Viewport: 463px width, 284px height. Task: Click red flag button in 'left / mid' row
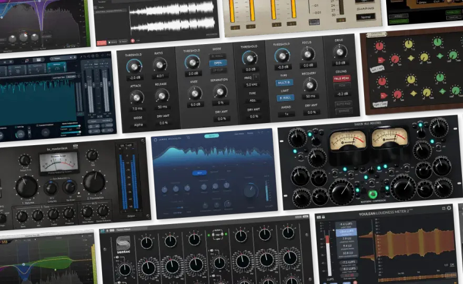[381, 60]
